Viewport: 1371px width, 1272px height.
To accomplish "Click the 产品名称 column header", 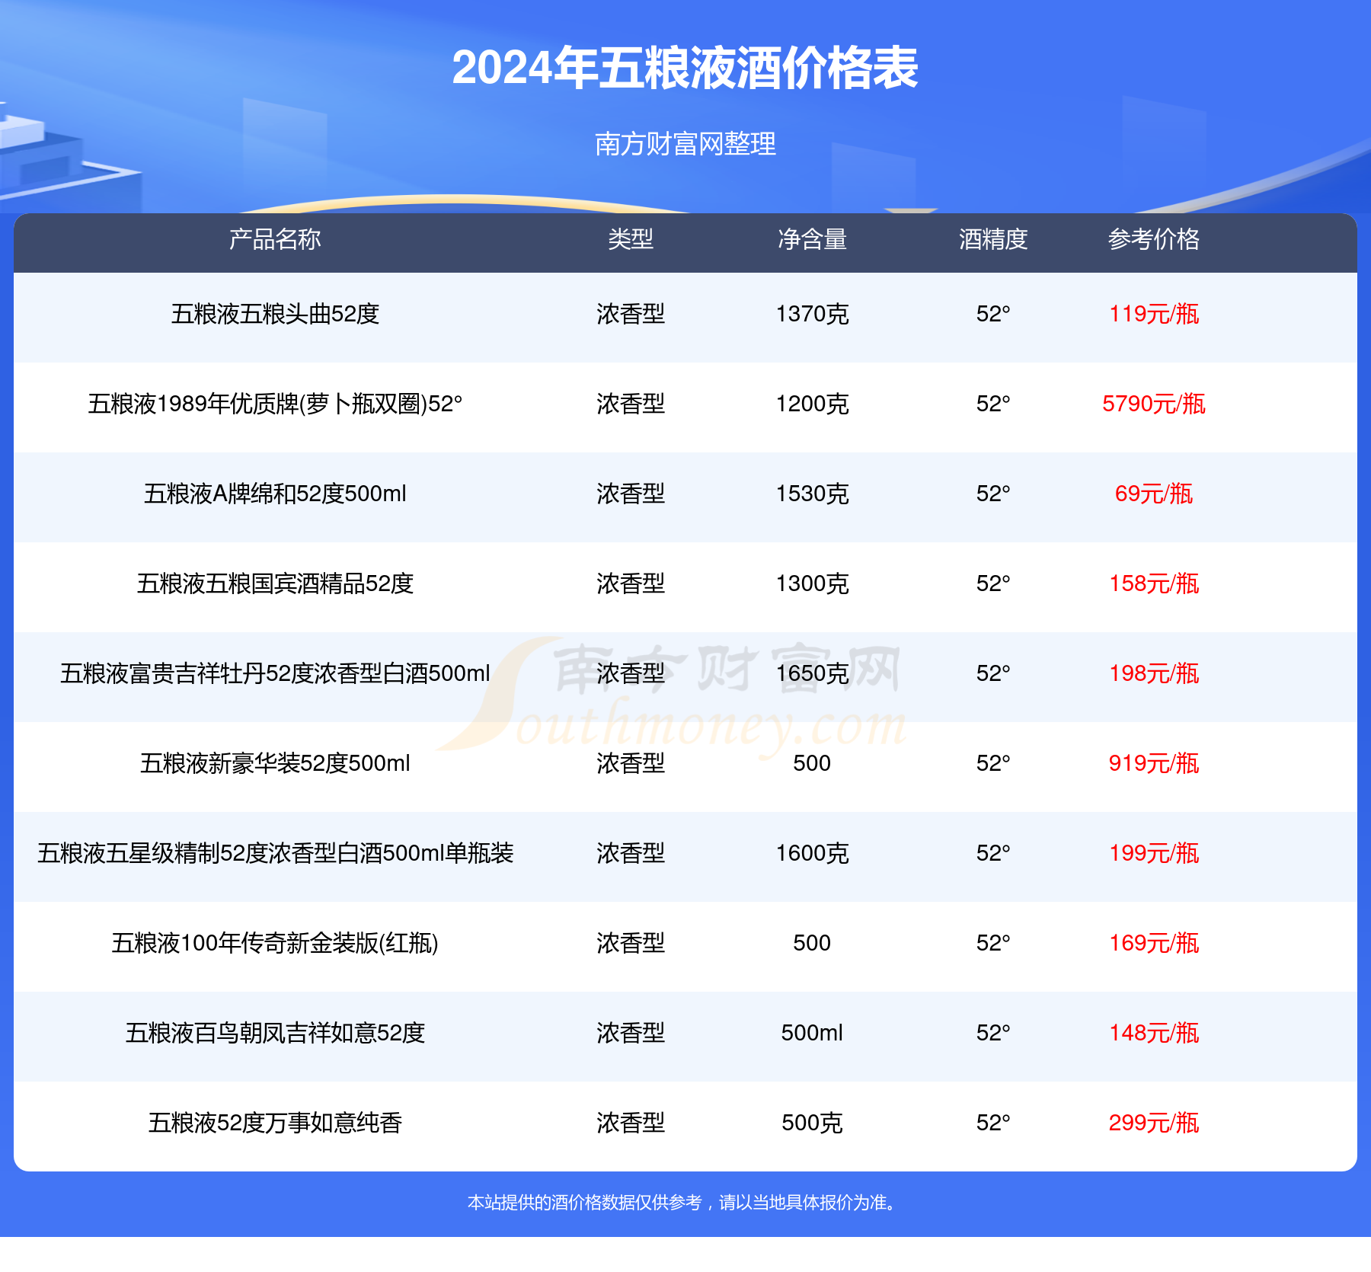I will coord(275,239).
